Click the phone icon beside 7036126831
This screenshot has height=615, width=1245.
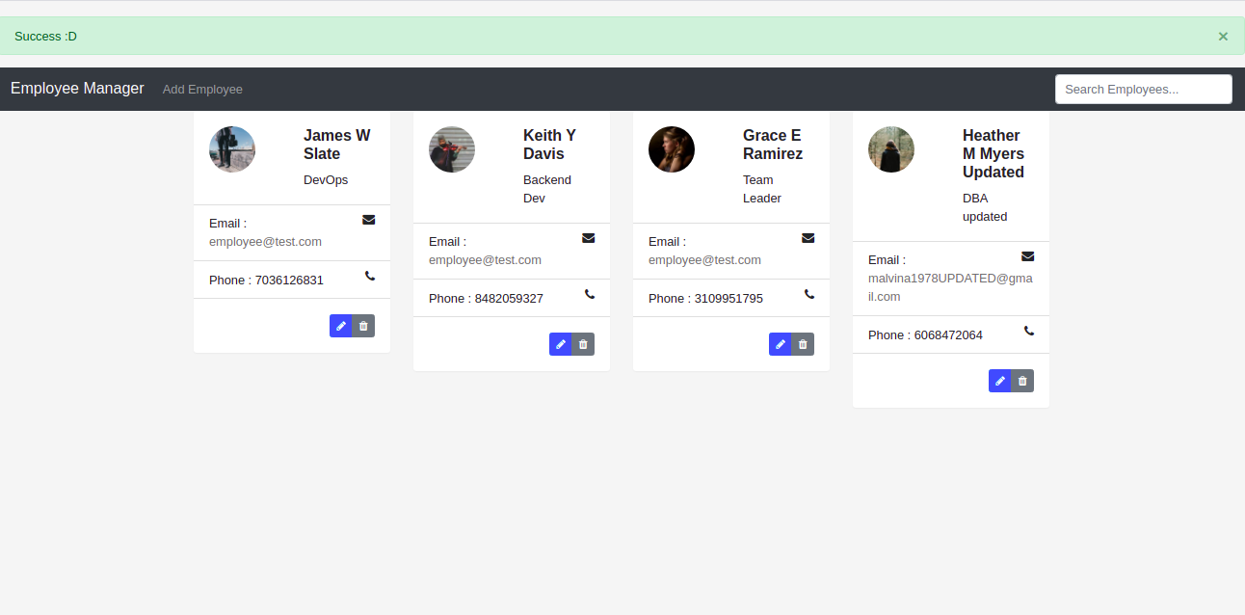pyautogui.click(x=370, y=276)
